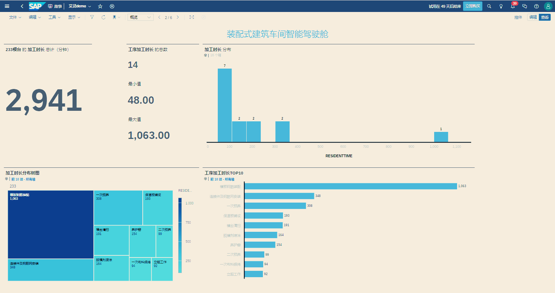Open the help question mark icon
The width and height of the screenshot is (555, 293).
coord(536,6)
